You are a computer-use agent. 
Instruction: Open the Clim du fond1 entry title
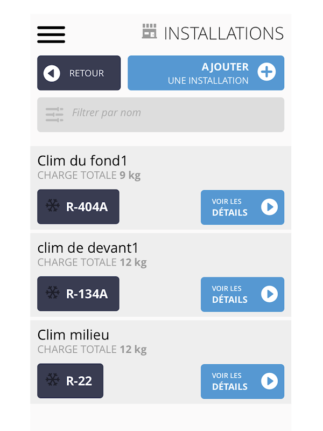(x=82, y=161)
